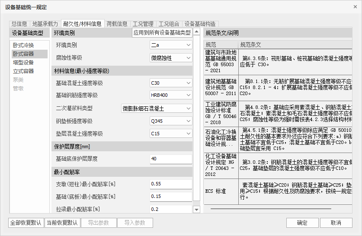
Task: Select the ECS 标准 row in the 规范 table
Action: click(x=221, y=191)
